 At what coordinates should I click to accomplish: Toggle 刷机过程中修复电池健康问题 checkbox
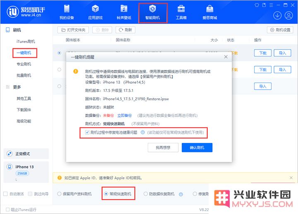(x=87, y=132)
